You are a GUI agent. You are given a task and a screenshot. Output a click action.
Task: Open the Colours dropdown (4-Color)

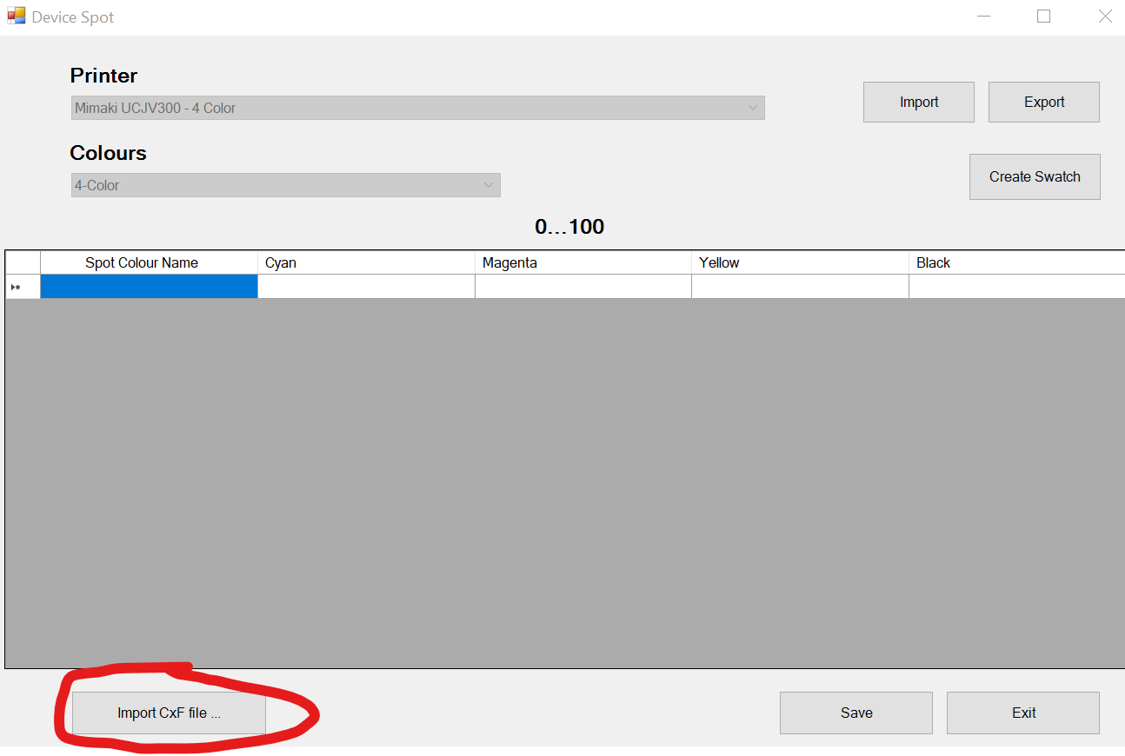point(286,185)
